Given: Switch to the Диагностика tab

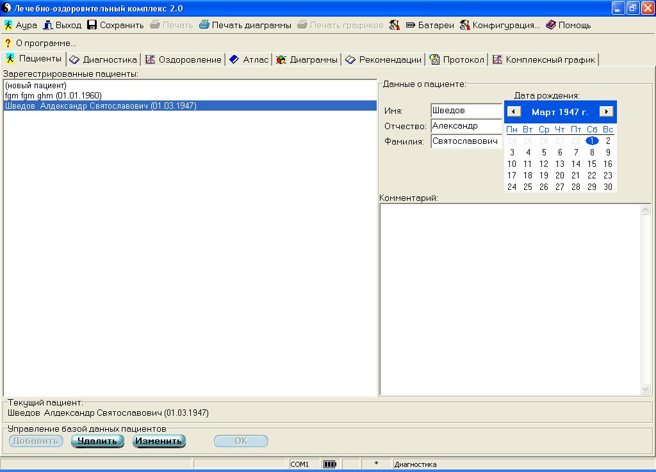Looking at the screenshot, I should [x=103, y=59].
